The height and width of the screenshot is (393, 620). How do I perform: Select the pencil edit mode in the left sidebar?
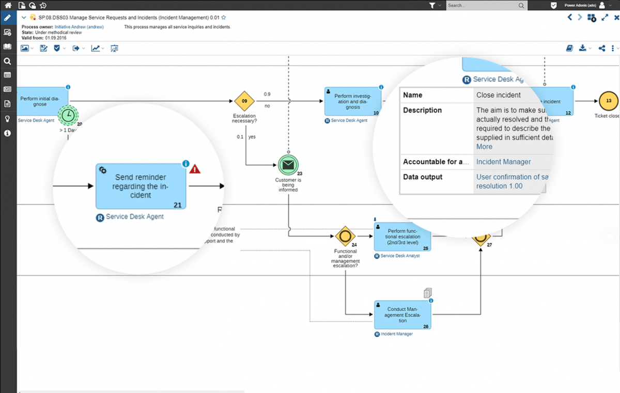(x=8, y=17)
